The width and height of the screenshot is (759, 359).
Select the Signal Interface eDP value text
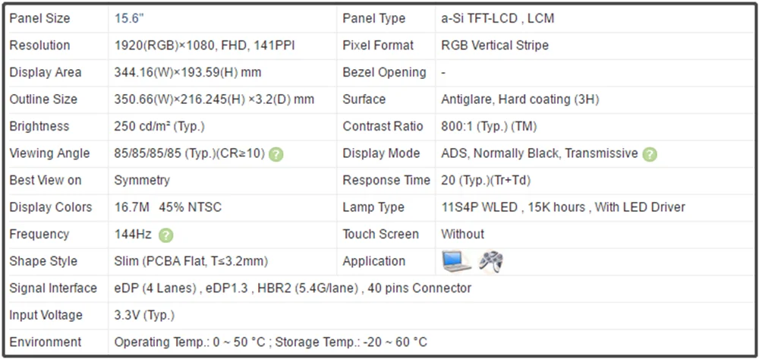pyautogui.click(x=292, y=288)
